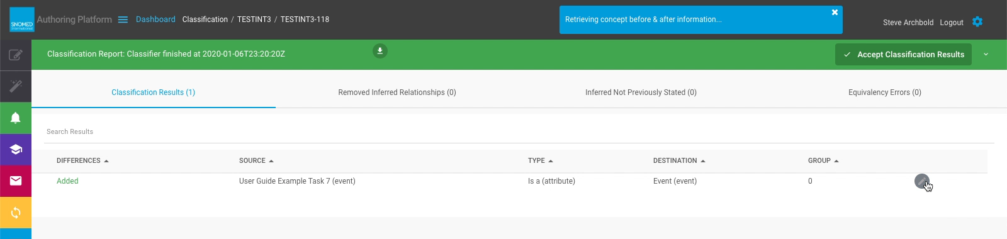Viewport: 1007px width, 239px height.
Task: Sort by the DESTINATION column
Action: pos(679,161)
